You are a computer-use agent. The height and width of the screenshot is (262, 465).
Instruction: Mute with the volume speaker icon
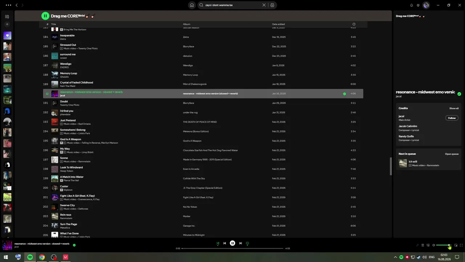point(433,245)
